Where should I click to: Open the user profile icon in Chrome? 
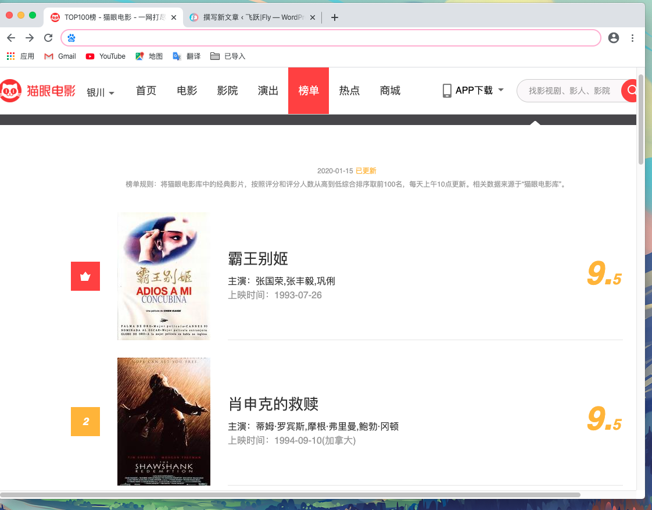613,38
